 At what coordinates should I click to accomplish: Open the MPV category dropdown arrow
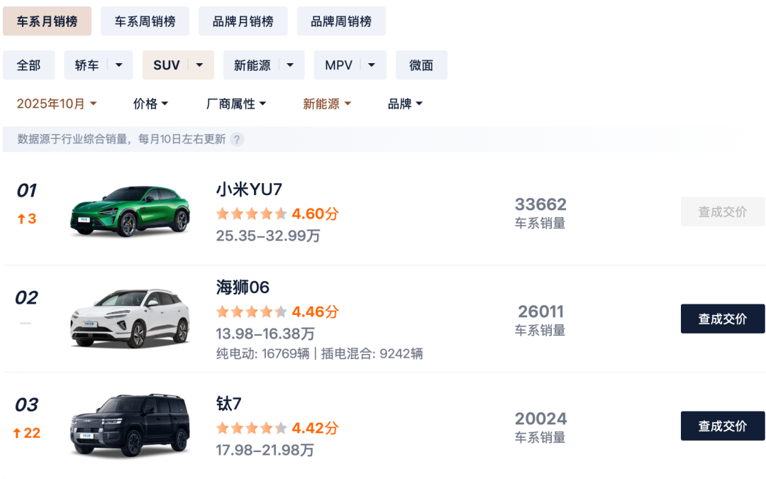(372, 65)
